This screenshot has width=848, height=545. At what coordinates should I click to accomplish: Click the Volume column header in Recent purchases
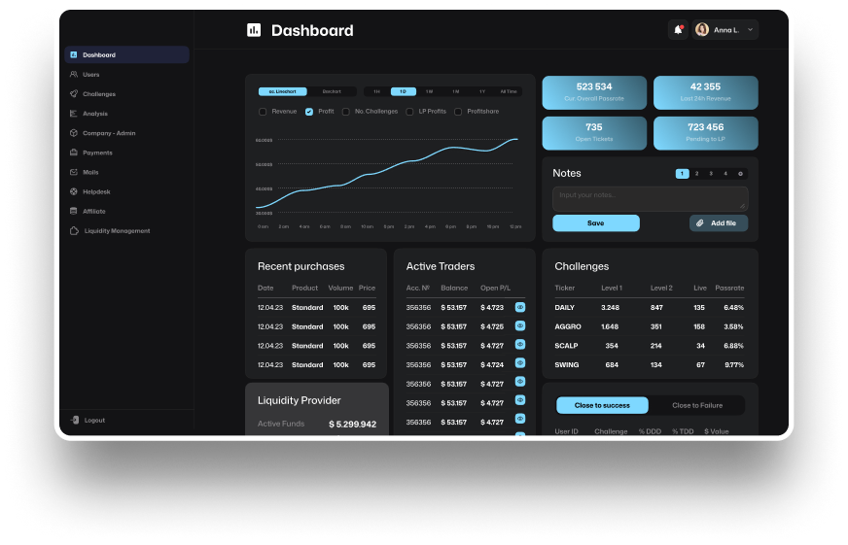click(340, 288)
